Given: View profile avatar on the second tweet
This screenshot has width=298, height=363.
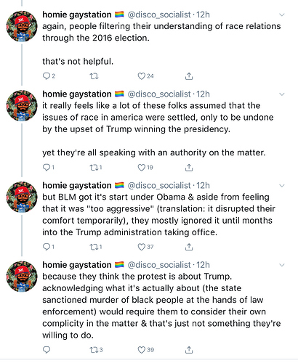Looking at the screenshot, I should pyautogui.click(x=22, y=105).
